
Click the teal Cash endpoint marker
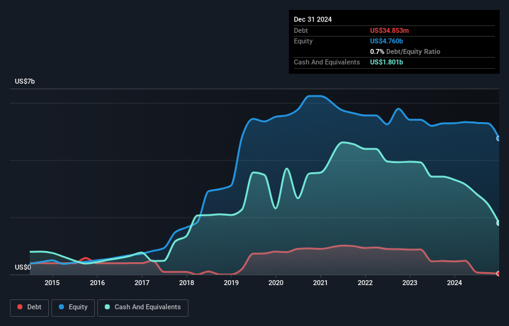click(498, 223)
